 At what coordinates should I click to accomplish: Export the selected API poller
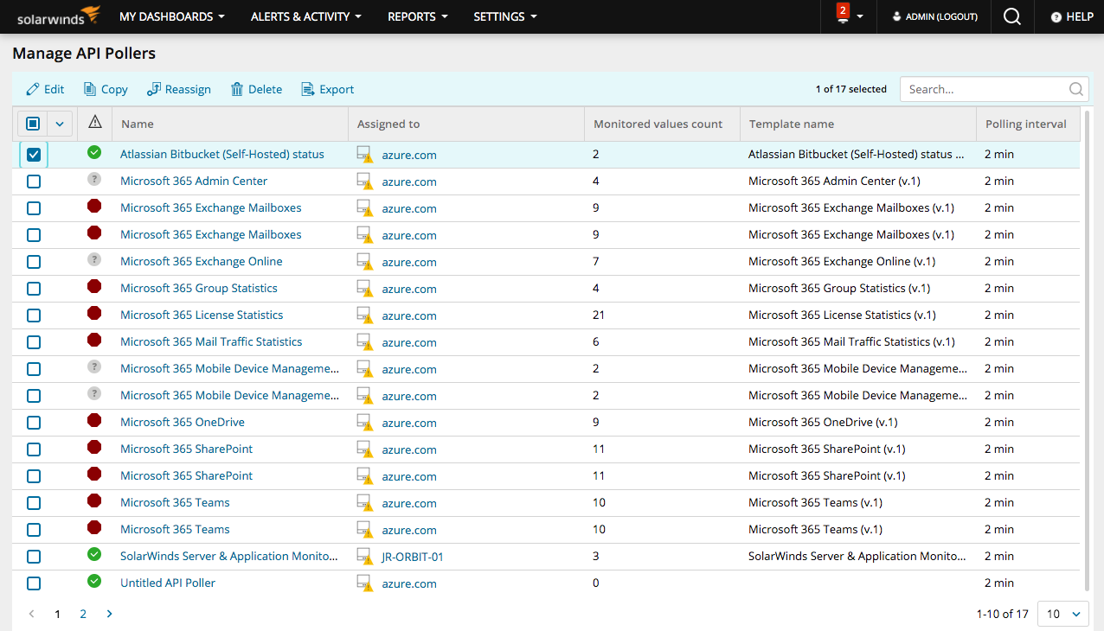(327, 89)
